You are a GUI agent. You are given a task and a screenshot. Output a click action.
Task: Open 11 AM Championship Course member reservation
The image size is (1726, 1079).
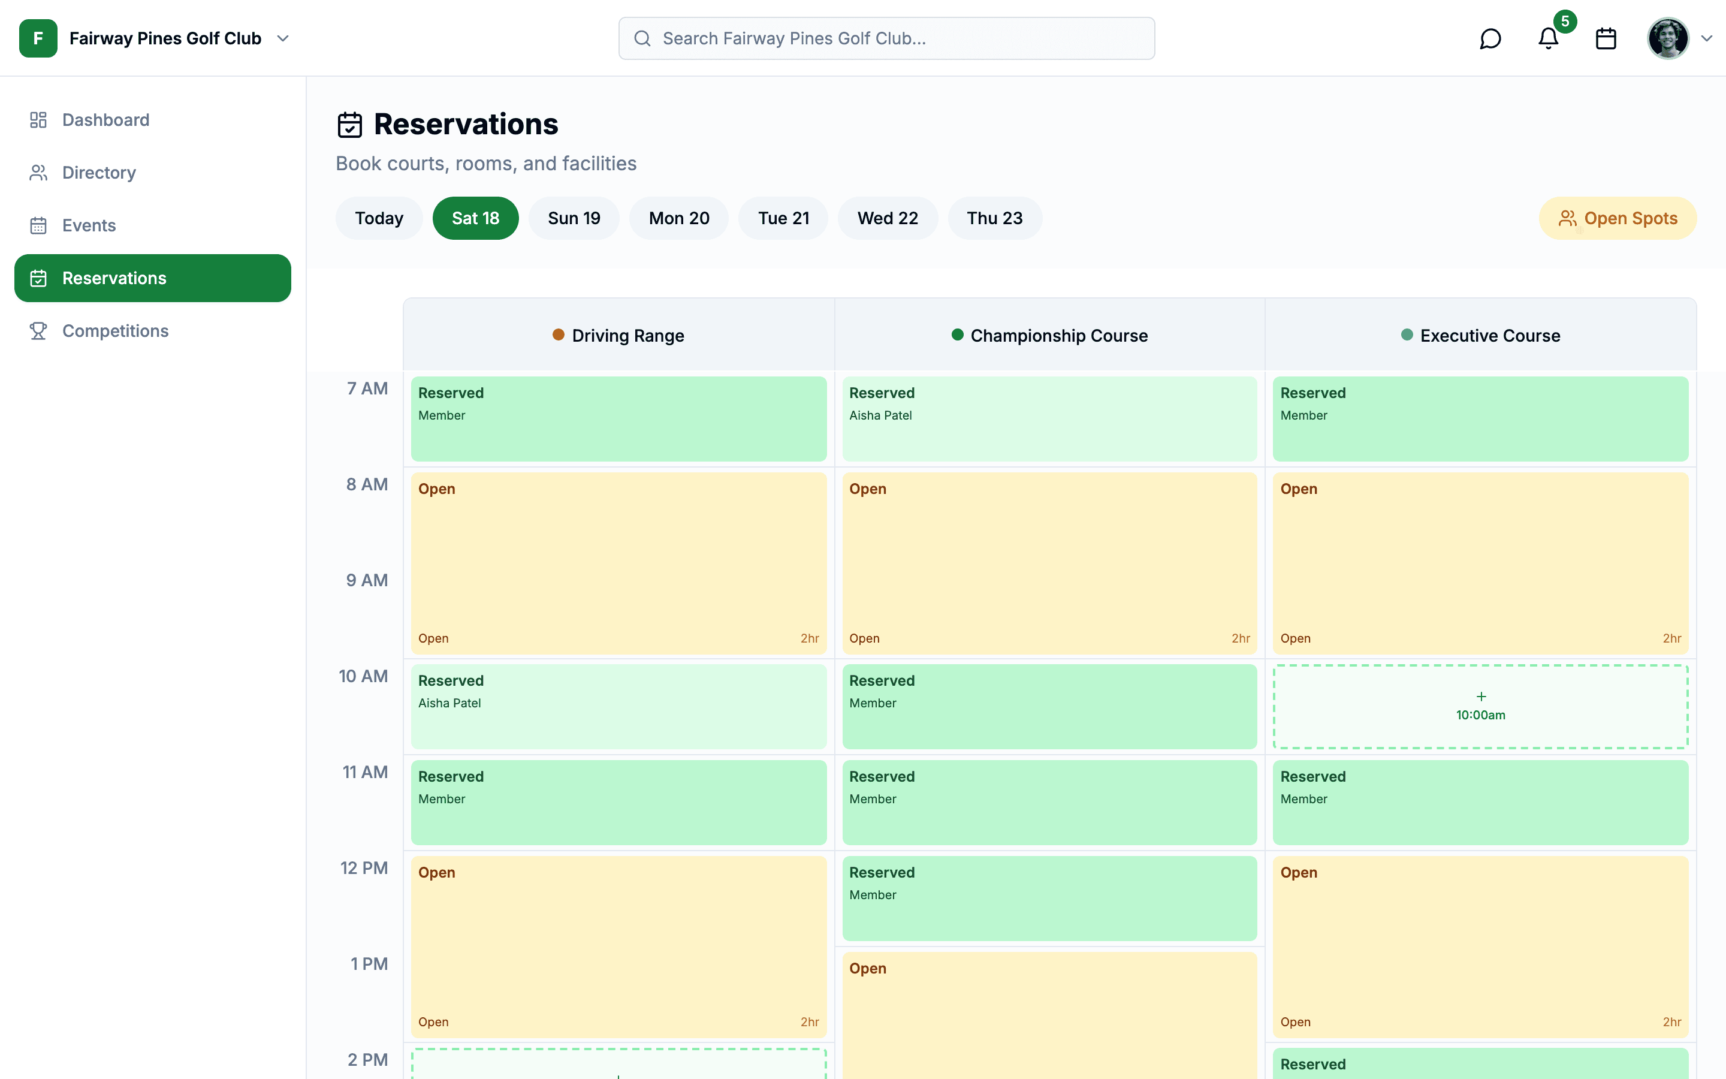[x=1049, y=803]
